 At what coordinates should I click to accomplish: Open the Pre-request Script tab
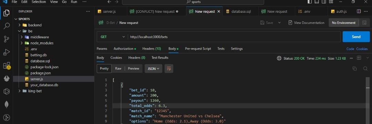198,49
